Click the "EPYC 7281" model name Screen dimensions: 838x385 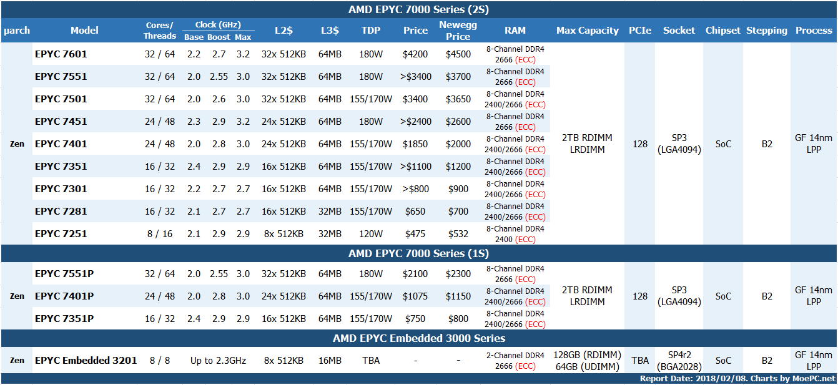coord(61,212)
